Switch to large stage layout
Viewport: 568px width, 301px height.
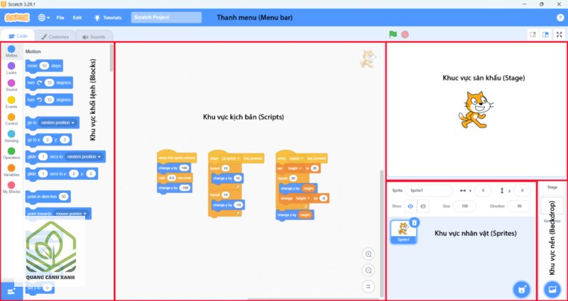(x=545, y=34)
